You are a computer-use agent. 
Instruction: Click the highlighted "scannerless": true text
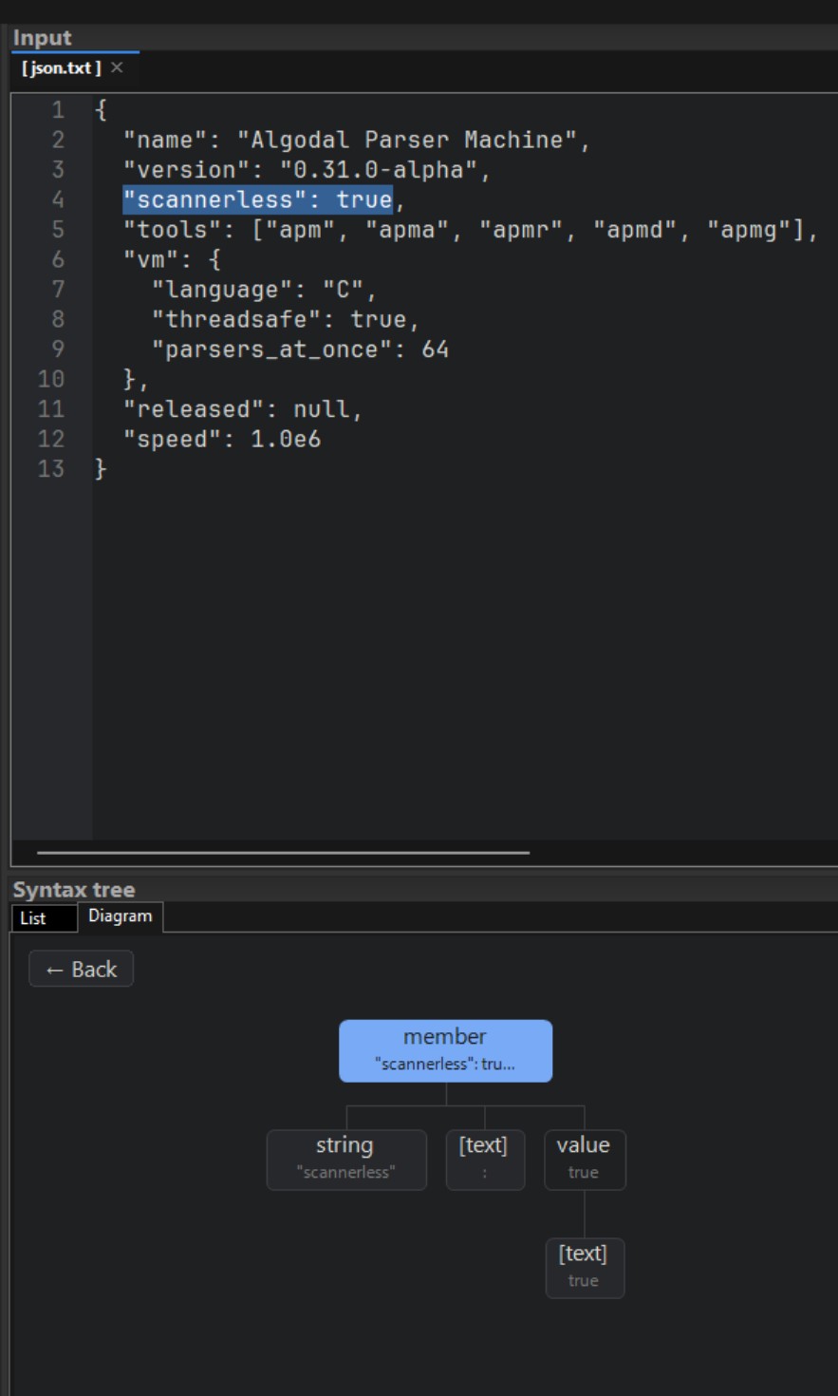[257, 199]
